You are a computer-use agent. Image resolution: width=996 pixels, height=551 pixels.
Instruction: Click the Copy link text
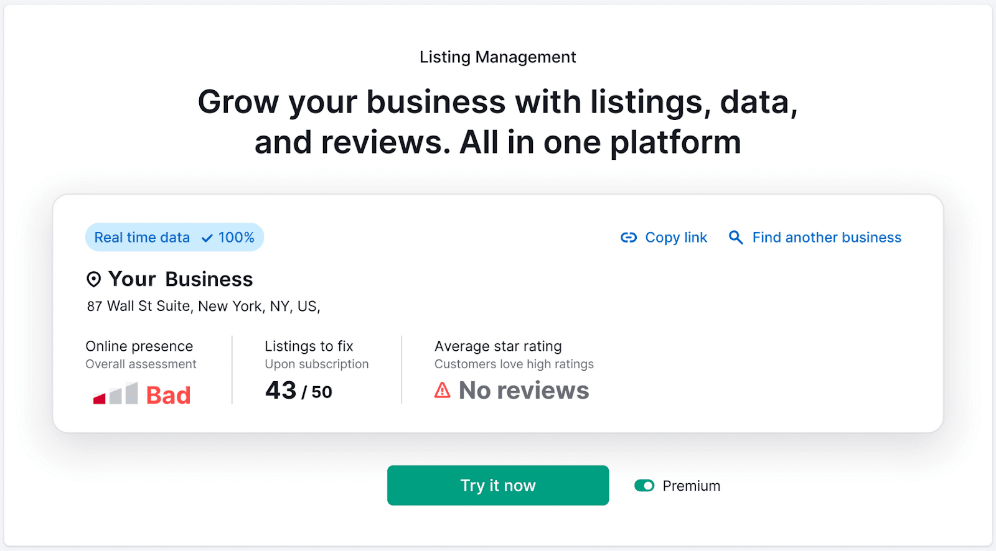(x=675, y=238)
